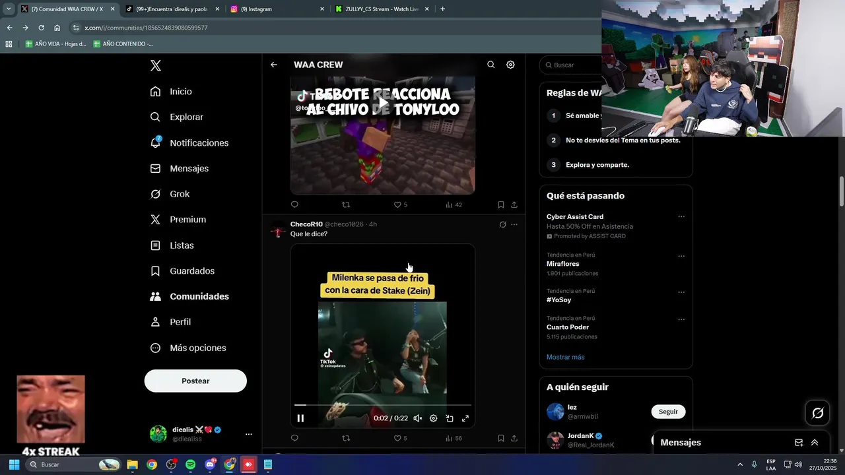Share the Bebote video post

[x=514, y=205]
